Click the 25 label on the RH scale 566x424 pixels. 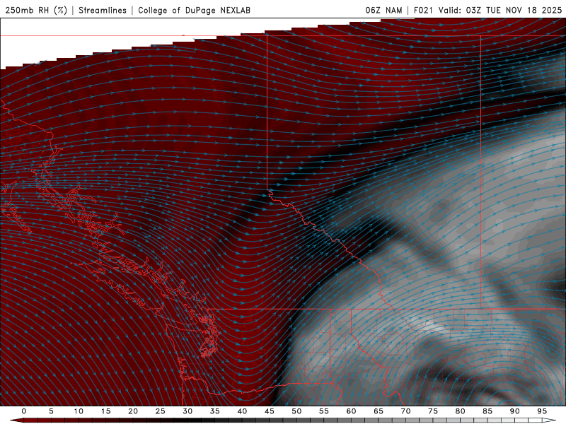[x=161, y=411]
